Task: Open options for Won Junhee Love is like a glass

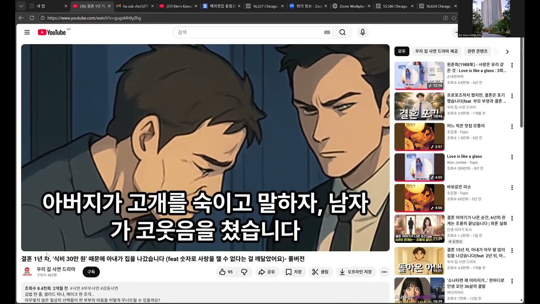Action: pyautogui.click(x=512, y=157)
